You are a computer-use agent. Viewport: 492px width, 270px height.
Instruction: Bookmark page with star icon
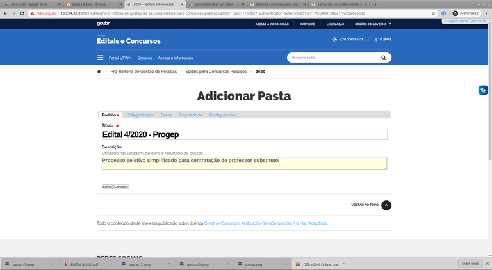[434, 13]
